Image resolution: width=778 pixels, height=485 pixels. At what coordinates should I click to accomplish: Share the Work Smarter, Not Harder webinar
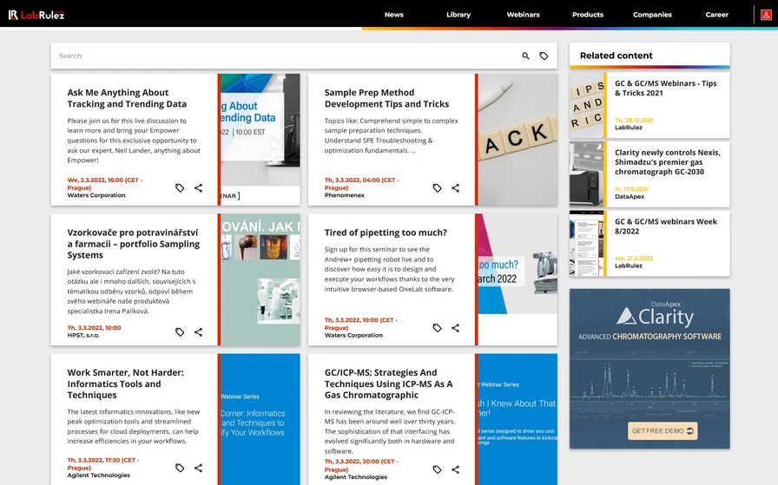(199, 468)
